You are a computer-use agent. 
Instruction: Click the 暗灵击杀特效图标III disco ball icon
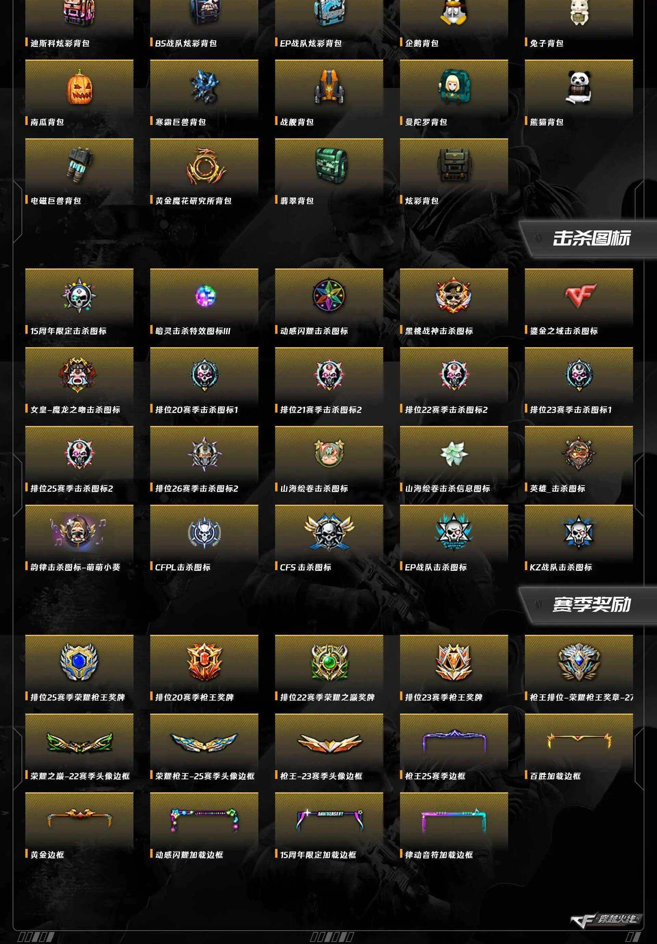pos(205,295)
